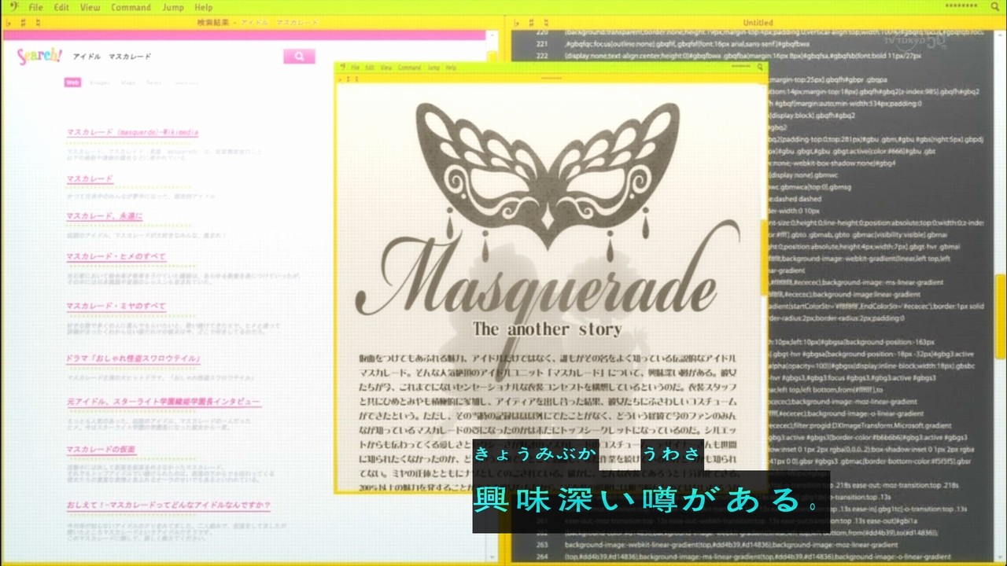Open the マスカレードの仮面 result link

(101, 449)
